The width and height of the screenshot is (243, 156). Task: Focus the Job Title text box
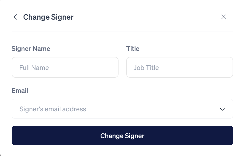(180, 67)
